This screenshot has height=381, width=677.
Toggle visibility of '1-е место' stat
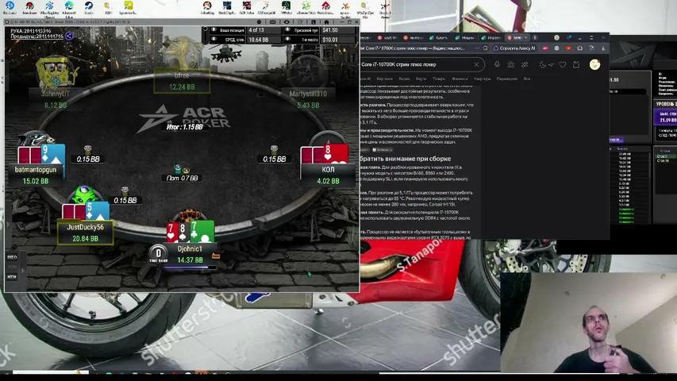[287, 40]
